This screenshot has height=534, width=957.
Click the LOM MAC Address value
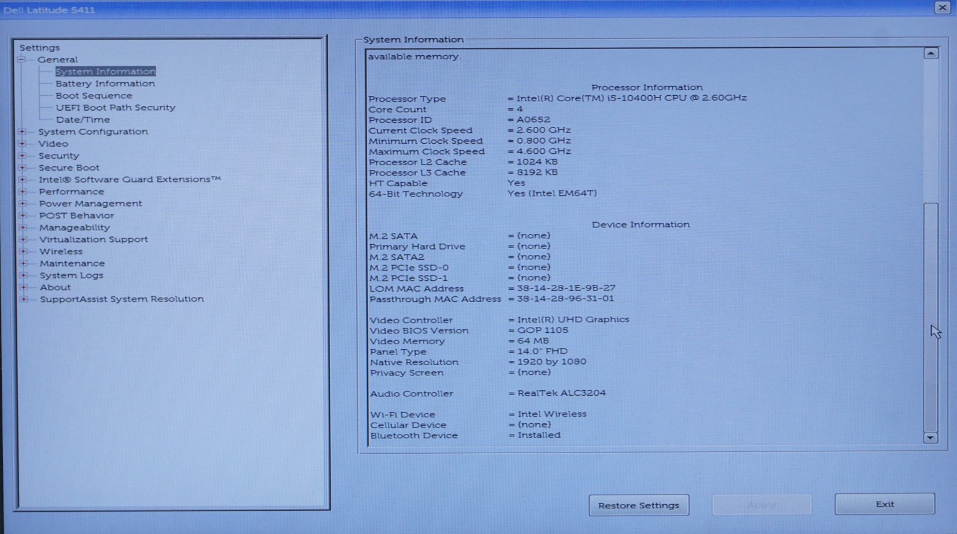coord(566,288)
